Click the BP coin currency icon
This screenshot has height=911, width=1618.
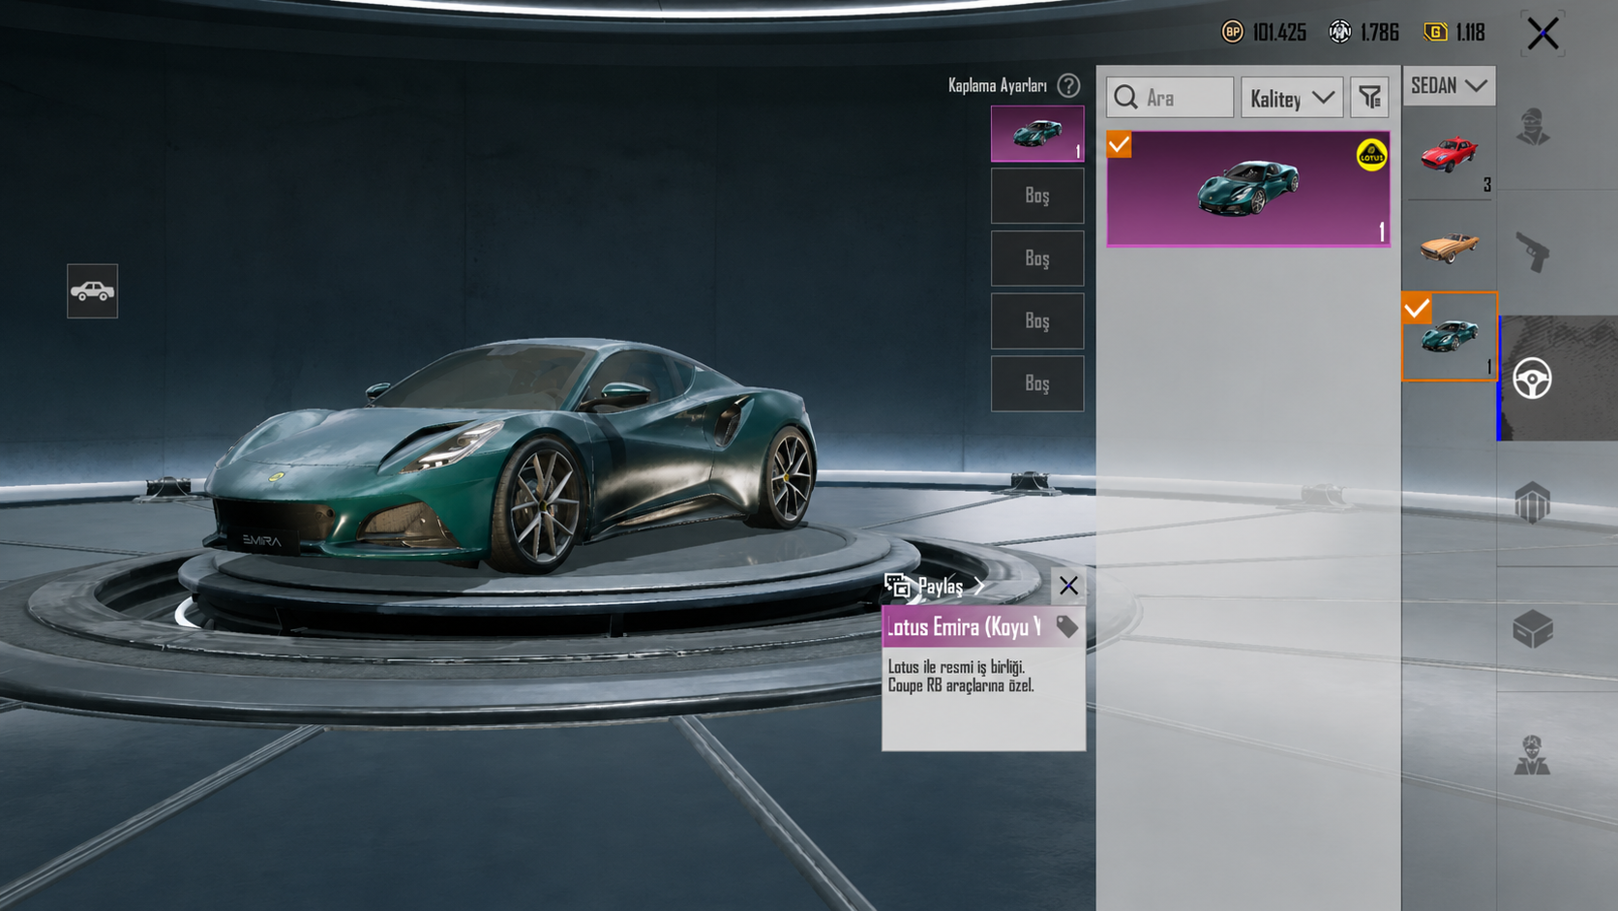(1232, 32)
